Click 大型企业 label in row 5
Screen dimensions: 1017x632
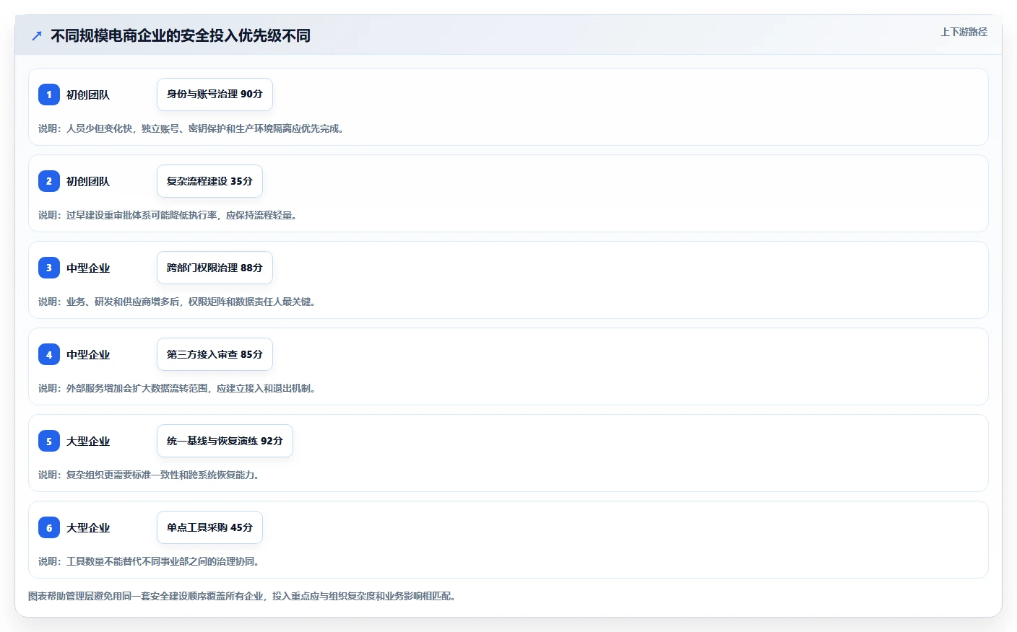[x=88, y=441]
